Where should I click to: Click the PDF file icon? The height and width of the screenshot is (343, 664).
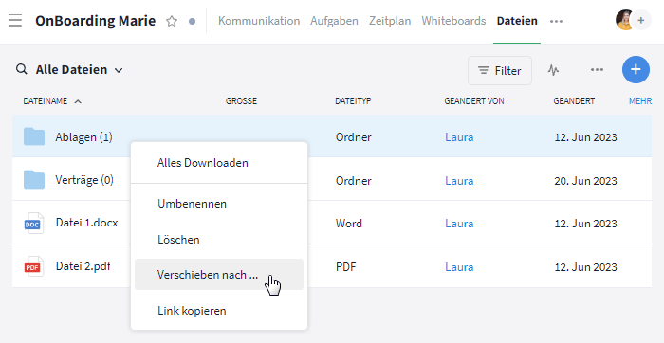(33, 266)
